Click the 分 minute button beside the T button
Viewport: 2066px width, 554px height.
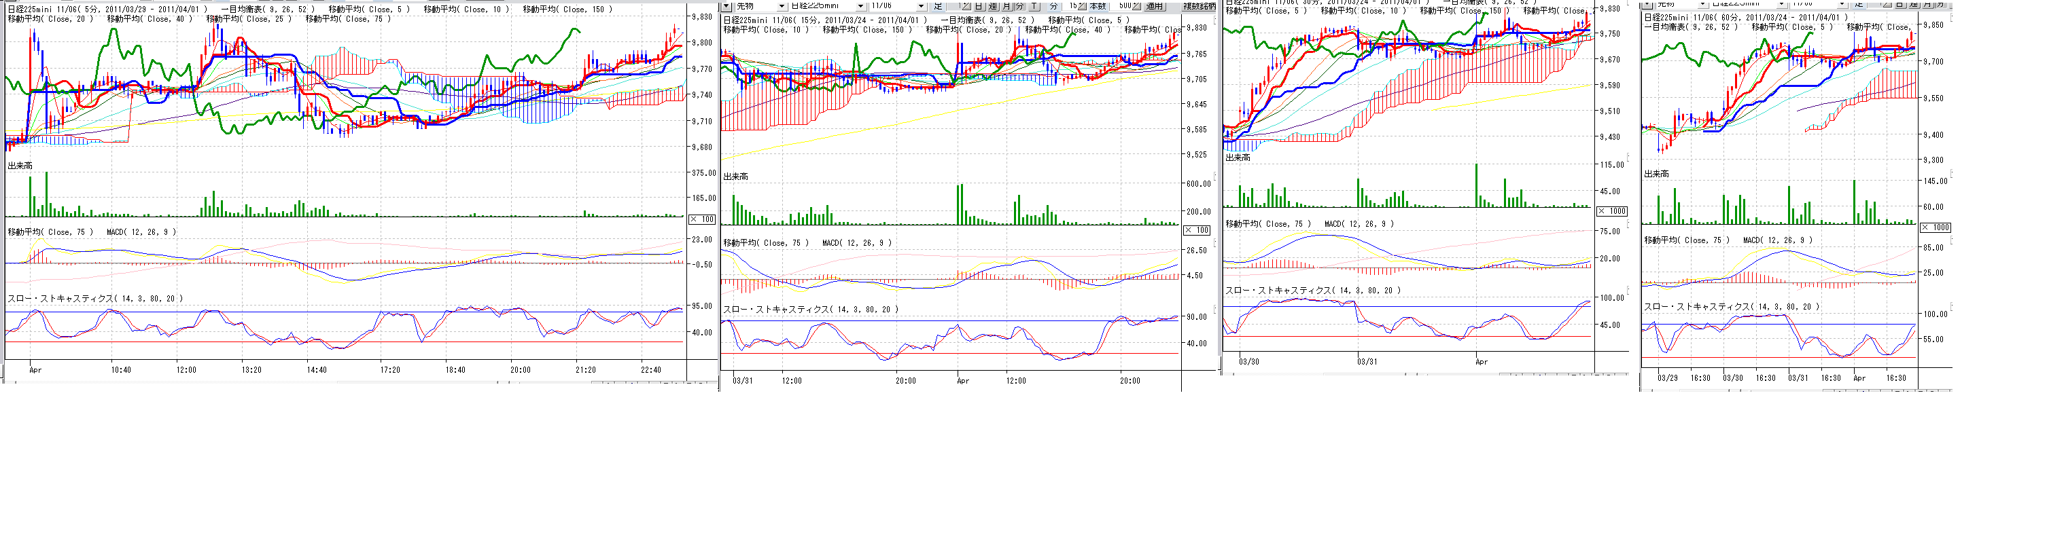[x=1053, y=5]
